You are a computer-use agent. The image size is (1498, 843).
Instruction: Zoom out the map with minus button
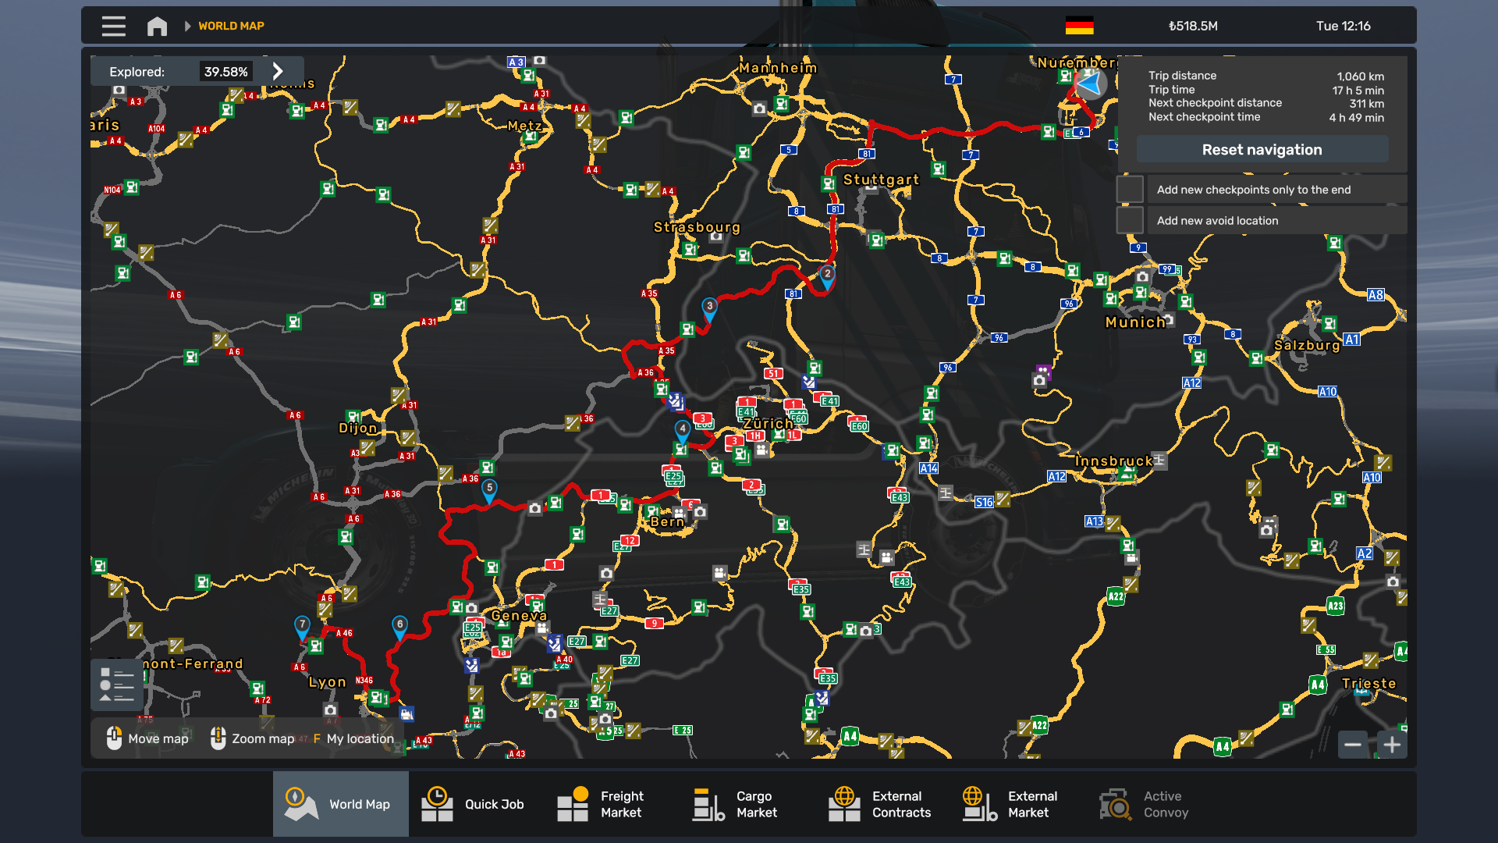click(1353, 745)
